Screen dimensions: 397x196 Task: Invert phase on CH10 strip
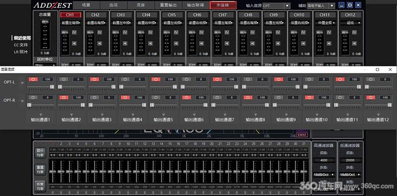pos(303,33)
